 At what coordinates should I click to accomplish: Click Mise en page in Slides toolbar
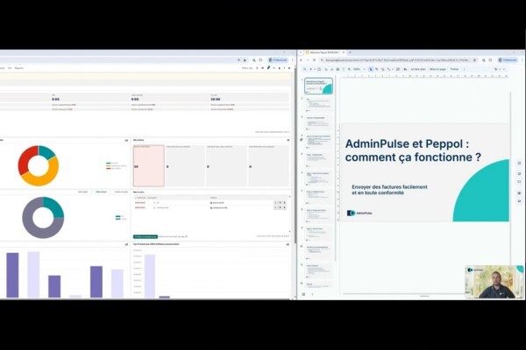coord(437,69)
